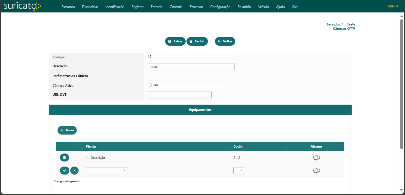Open the Planta dropdown in new row
Viewport: 405px width, 195px height.
[106, 170]
